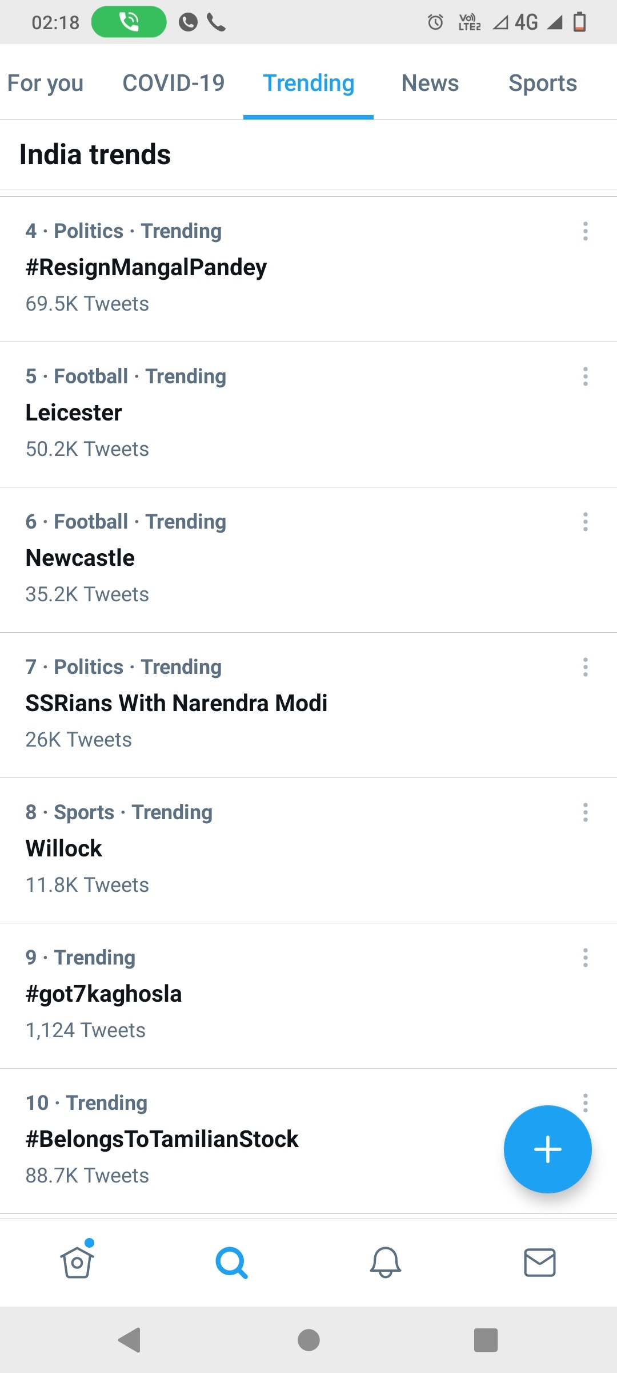This screenshot has width=617, height=1373.
Task: Tap the compose tweet plus button
Action: point(547,1149)
